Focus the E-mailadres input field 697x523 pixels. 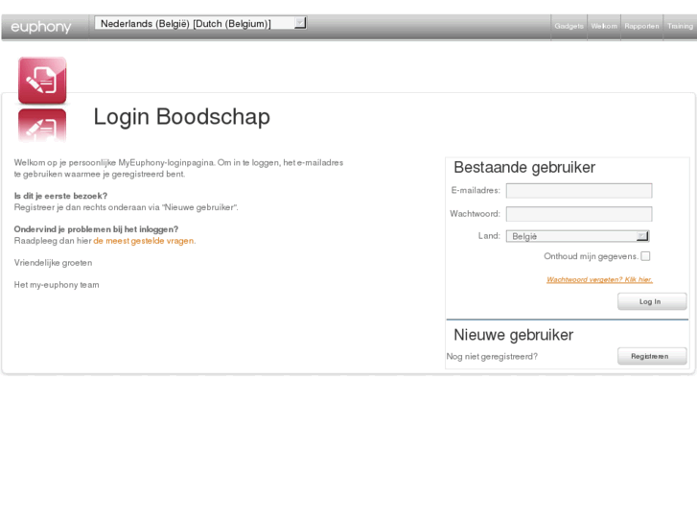pos(579,191)
